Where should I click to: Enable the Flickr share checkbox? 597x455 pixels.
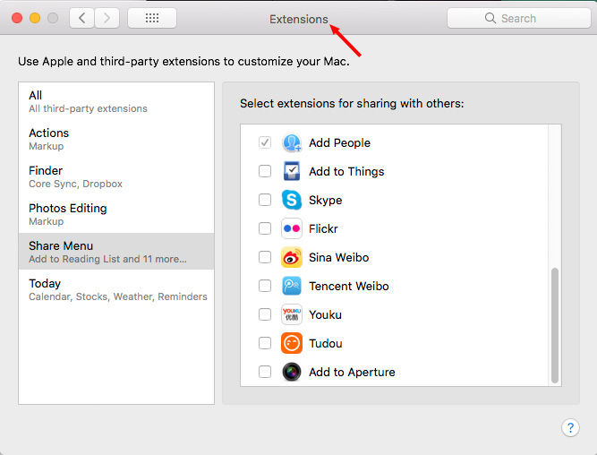[265, 228]
